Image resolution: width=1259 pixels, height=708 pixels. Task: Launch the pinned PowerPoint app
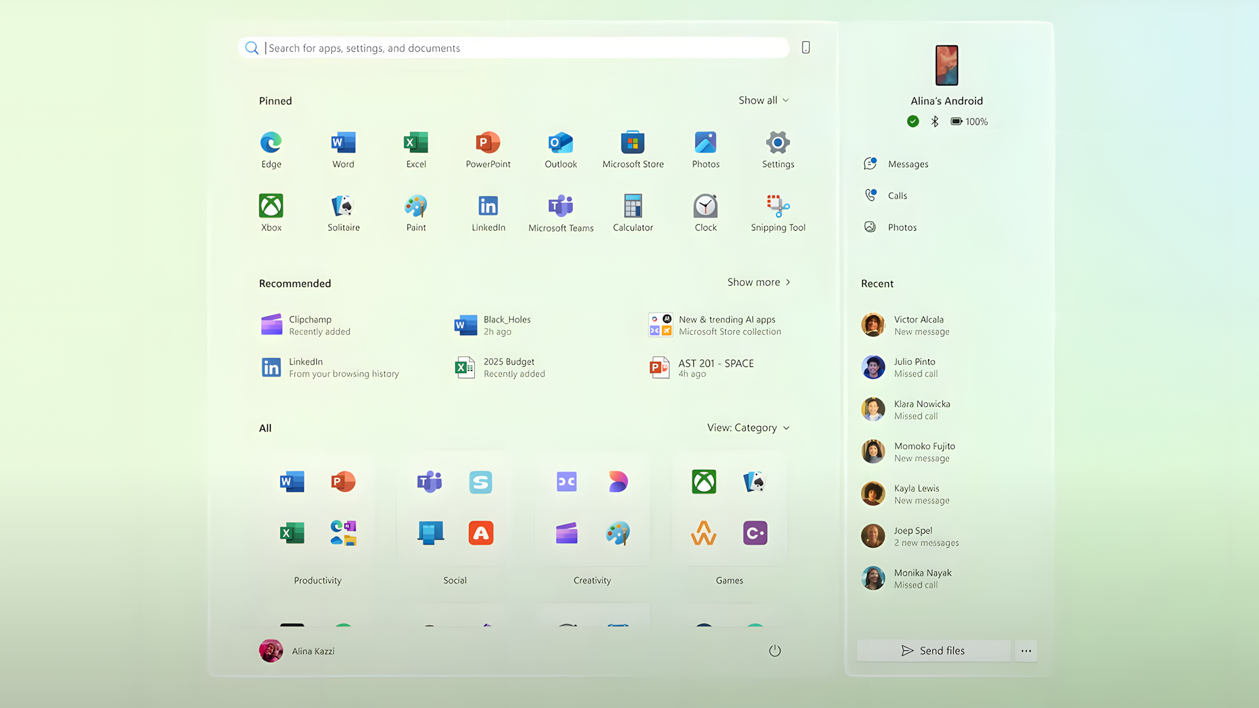point(488,149)
